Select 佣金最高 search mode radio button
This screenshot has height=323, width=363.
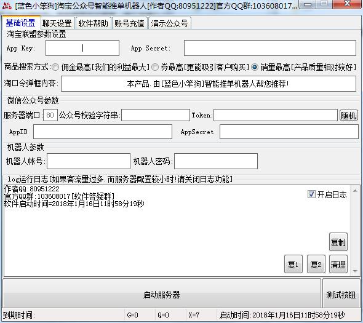point(55,68)
